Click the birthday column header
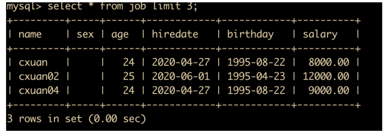 [250, 34]
